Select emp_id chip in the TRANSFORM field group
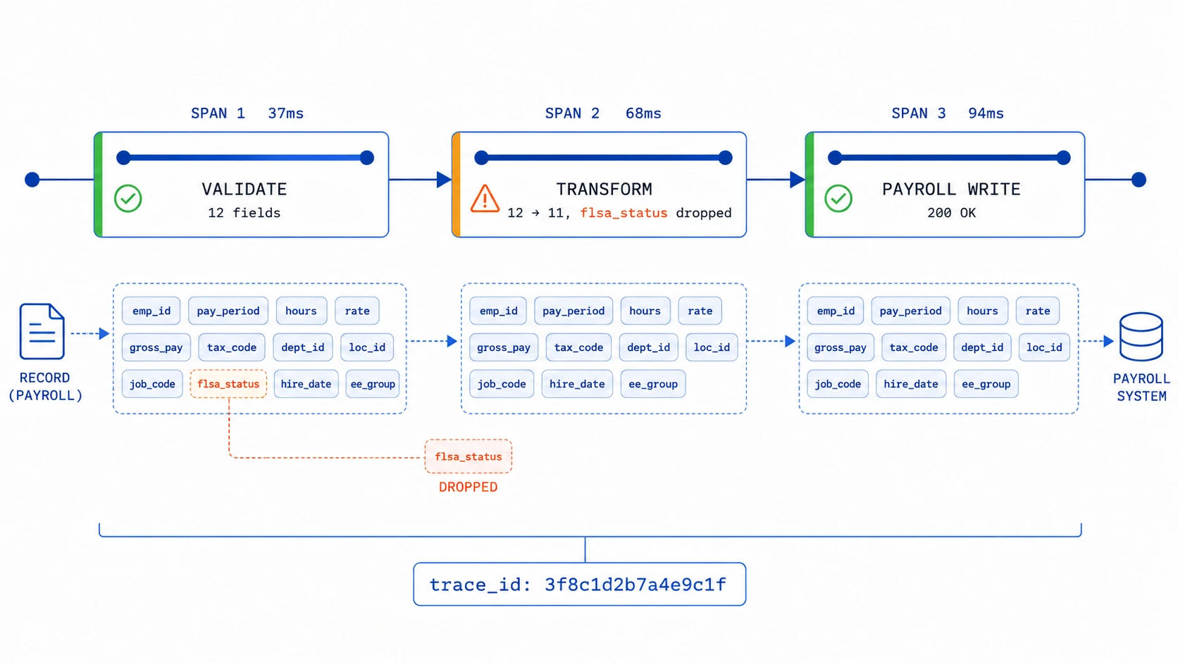1178x663 pixels. coord(498,311)
